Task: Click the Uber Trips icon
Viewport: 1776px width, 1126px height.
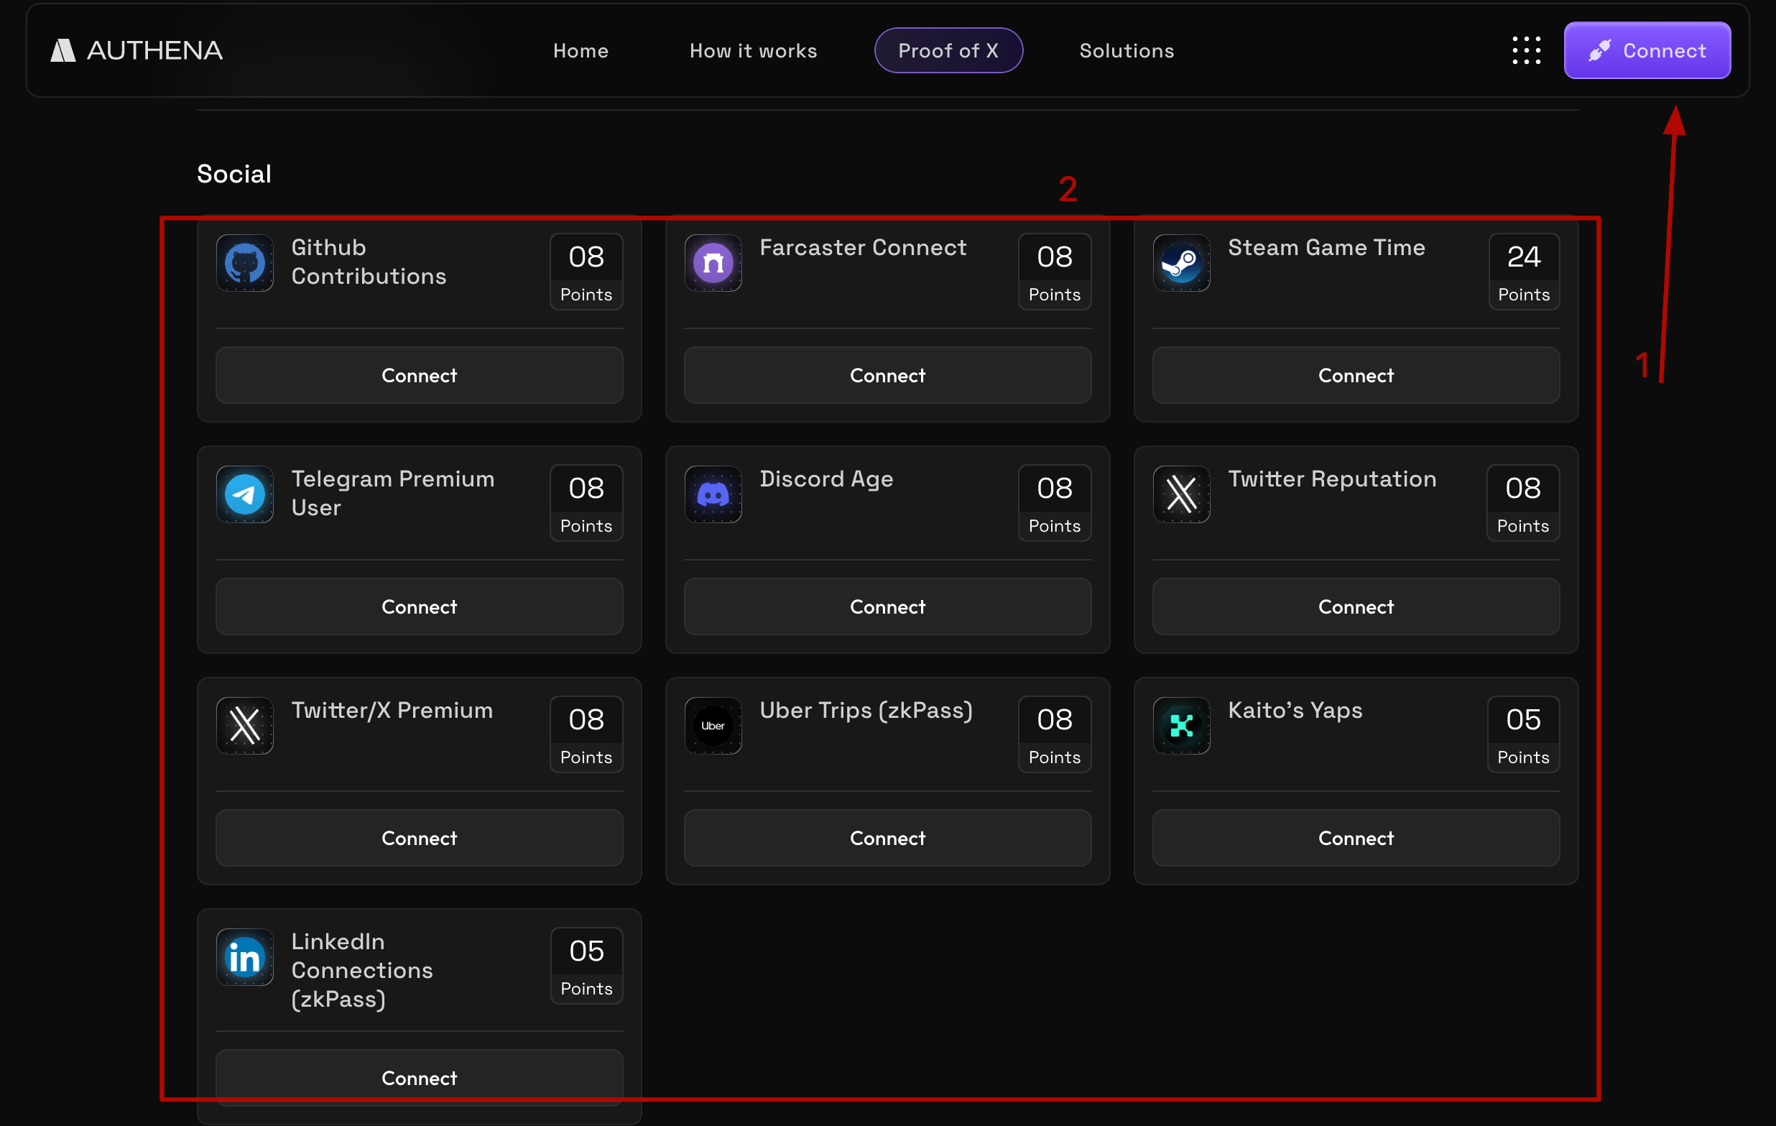Action: tap(713, 726)
